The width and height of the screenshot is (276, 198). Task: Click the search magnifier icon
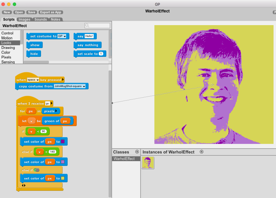click(x=87, y=26)
